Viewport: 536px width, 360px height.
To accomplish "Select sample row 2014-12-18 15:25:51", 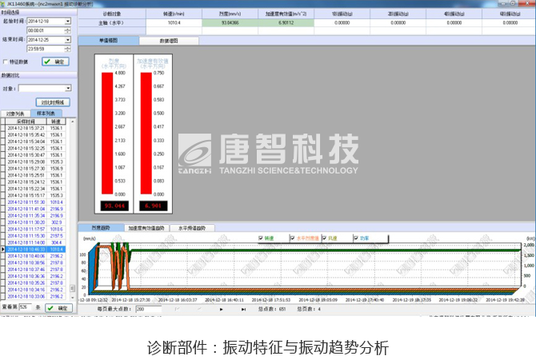I will tap(35, 175).
